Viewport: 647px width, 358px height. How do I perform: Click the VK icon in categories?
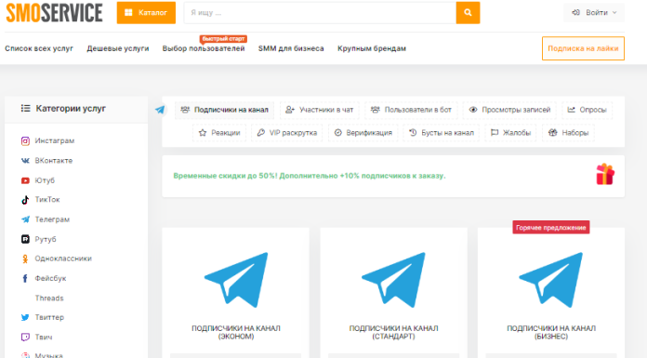click(25, 161)
